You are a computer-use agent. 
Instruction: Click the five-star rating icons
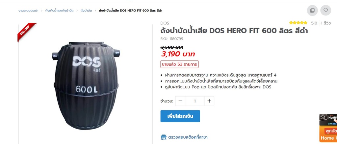[298, 23]
